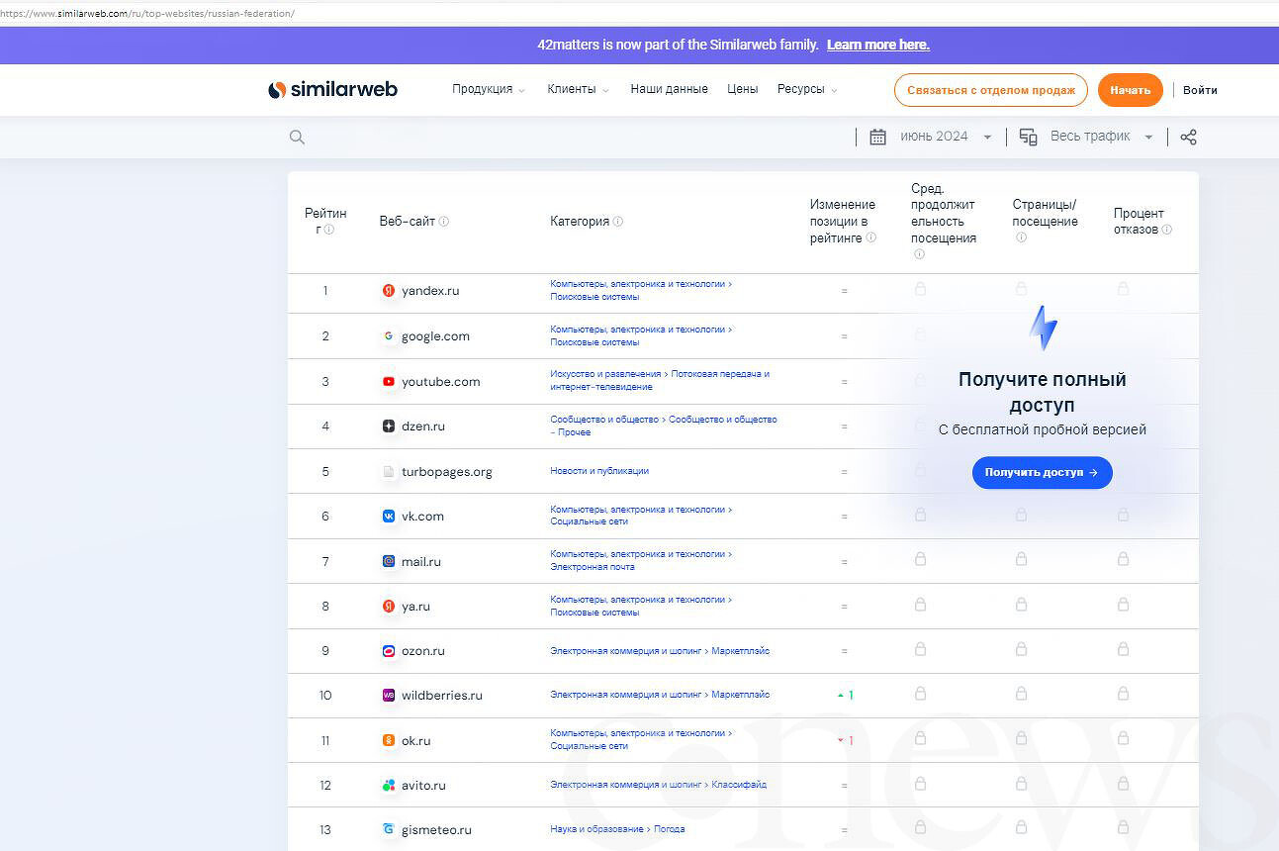Click the google.com favicon
This screenshot has height=851, width=1279.
click(x=389, y=336)
